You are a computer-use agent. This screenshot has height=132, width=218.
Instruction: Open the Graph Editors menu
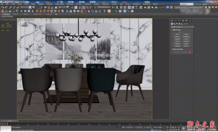(60, 4)
